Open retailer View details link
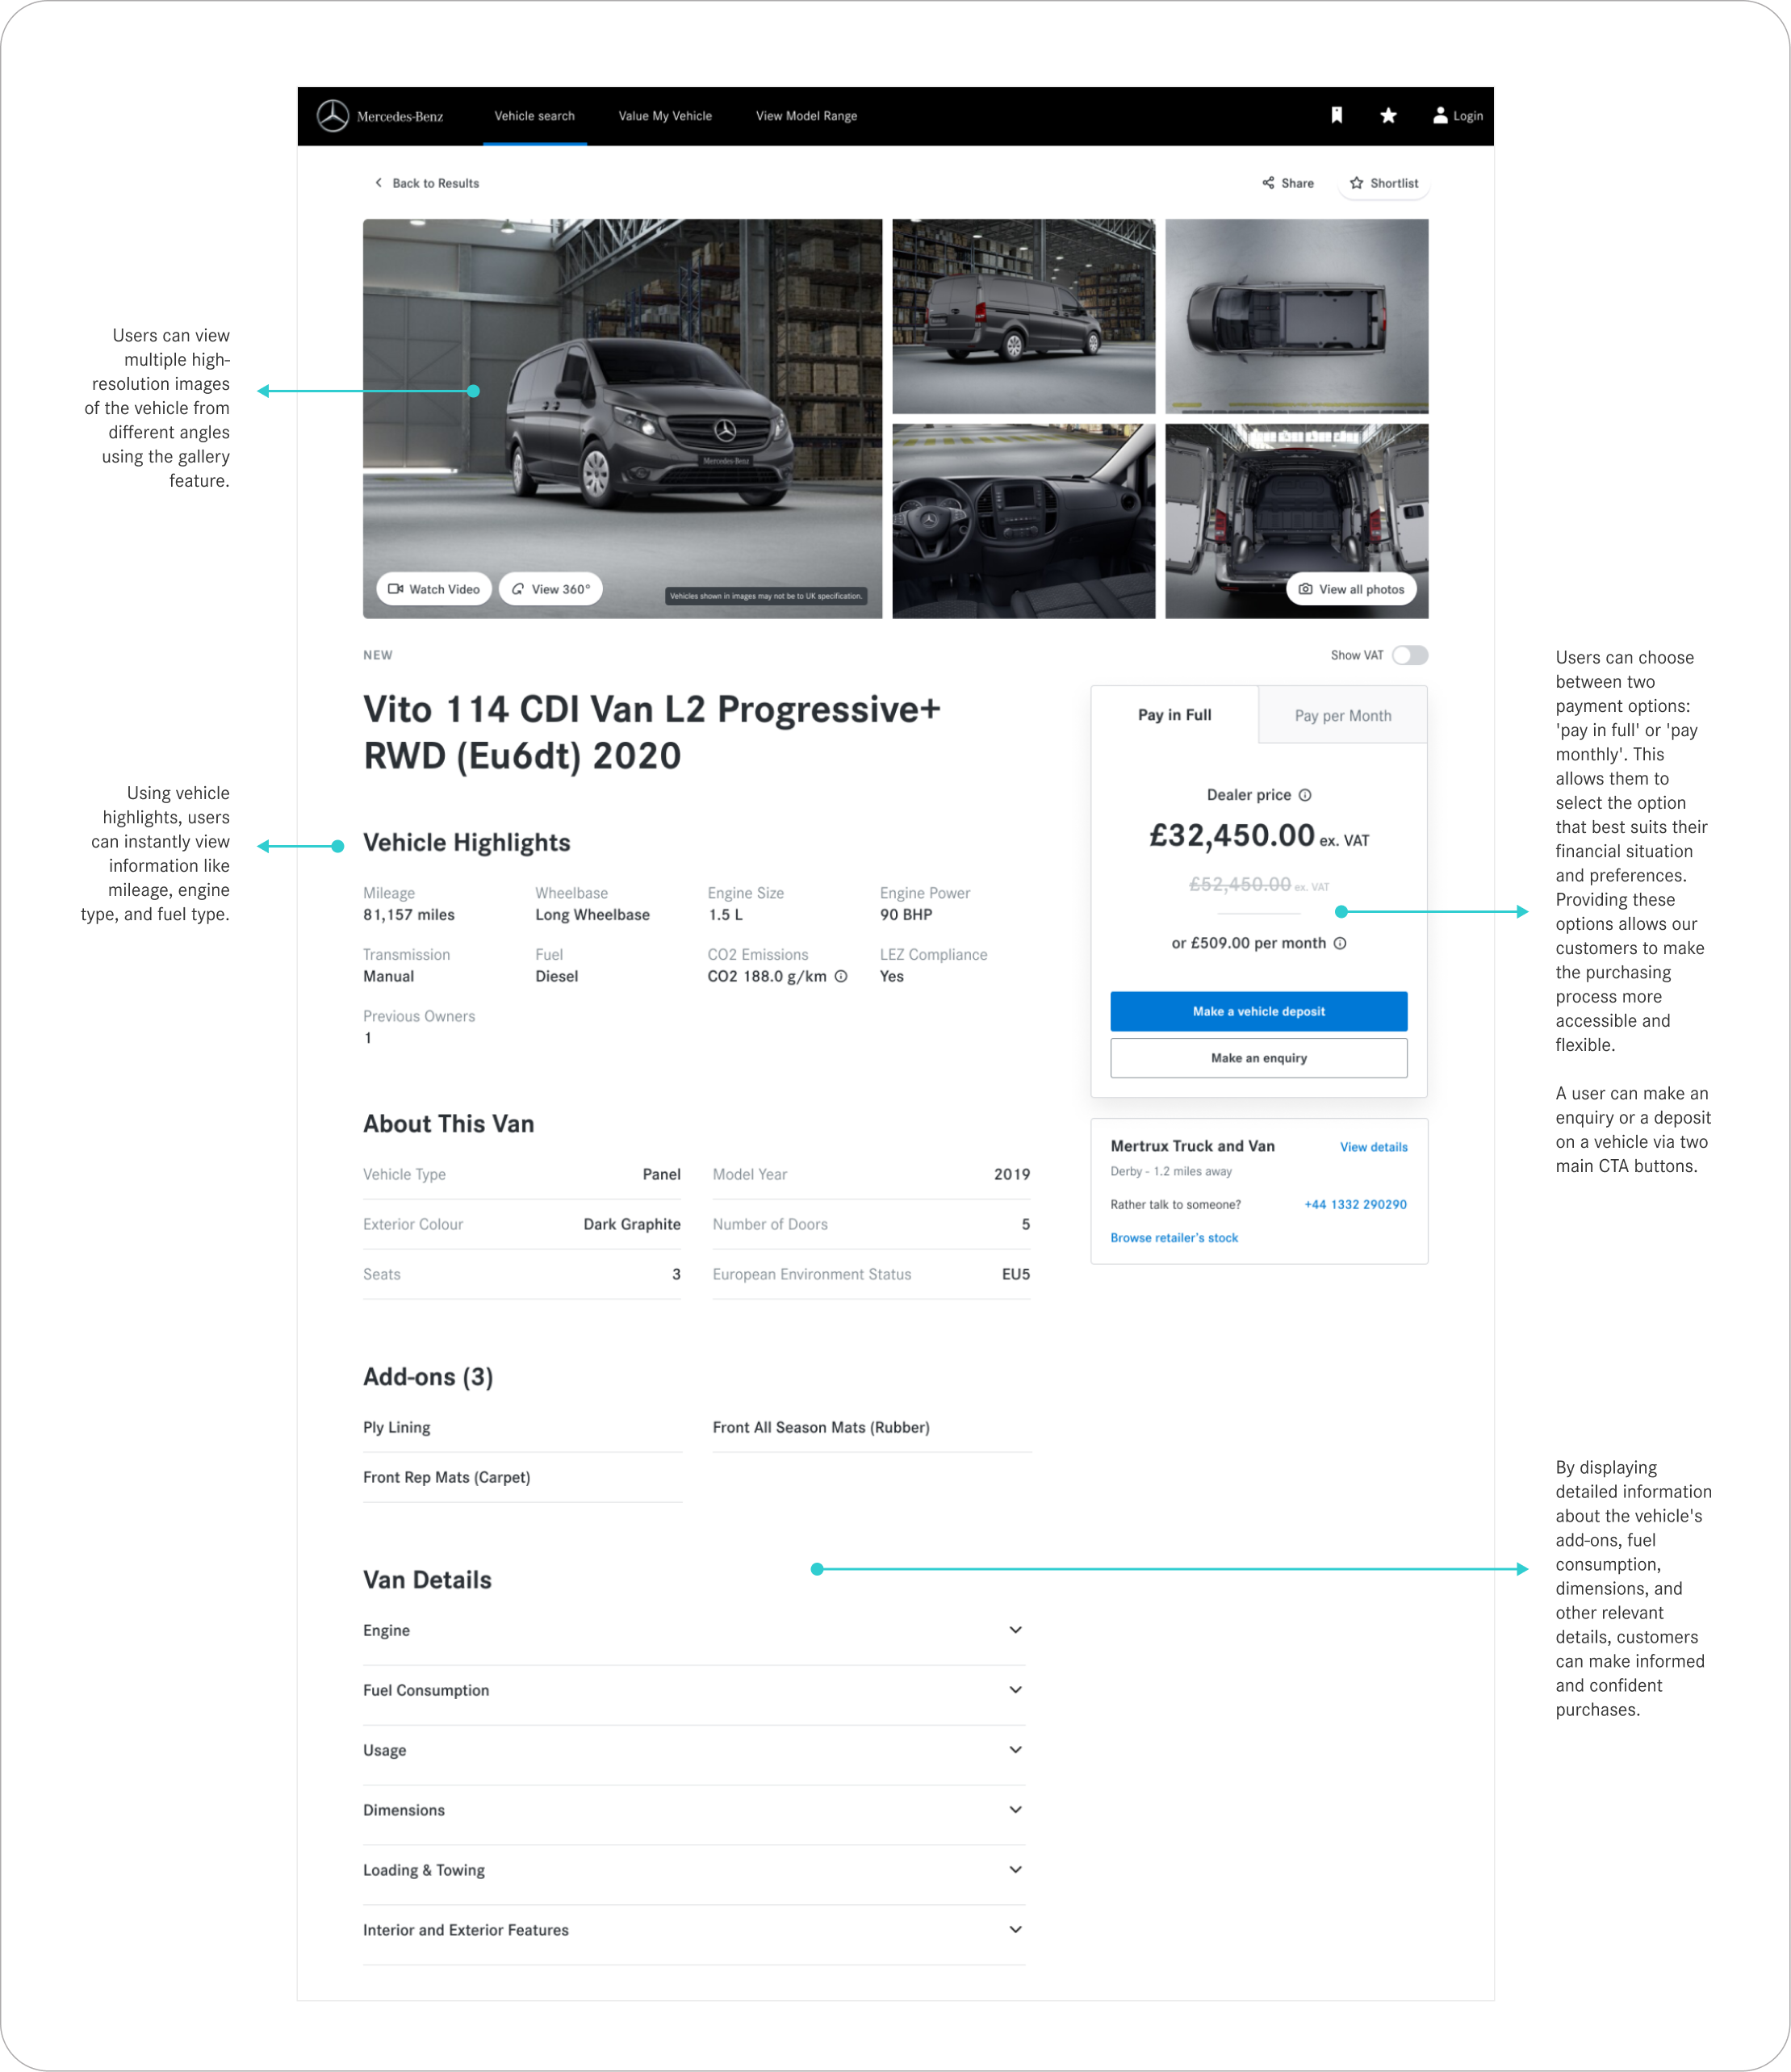The width and height of the screenshot is (1791, 2072). coord(1373,1147)
